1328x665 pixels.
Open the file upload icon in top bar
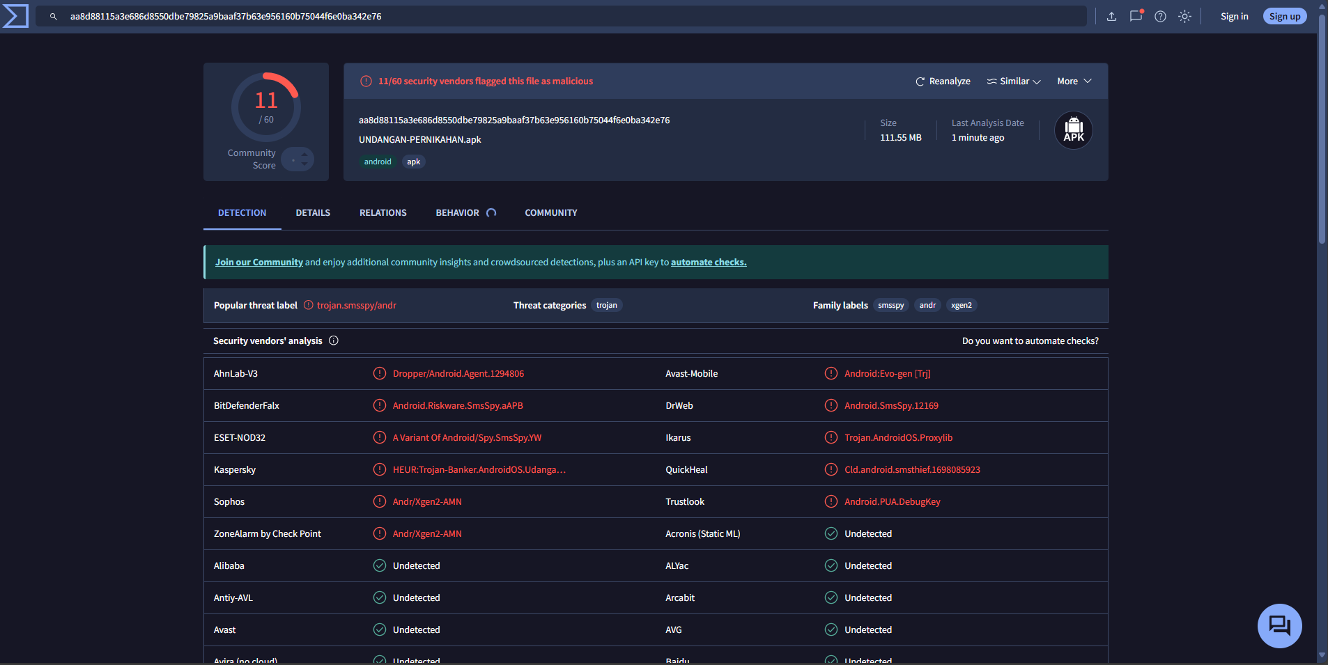click(x=1111, y=16)
